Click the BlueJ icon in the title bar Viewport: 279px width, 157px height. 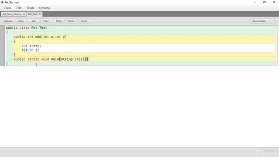[x=2, y=2]
